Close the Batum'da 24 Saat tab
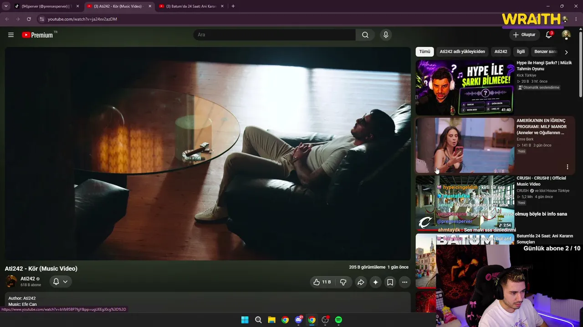 [222, 6]
